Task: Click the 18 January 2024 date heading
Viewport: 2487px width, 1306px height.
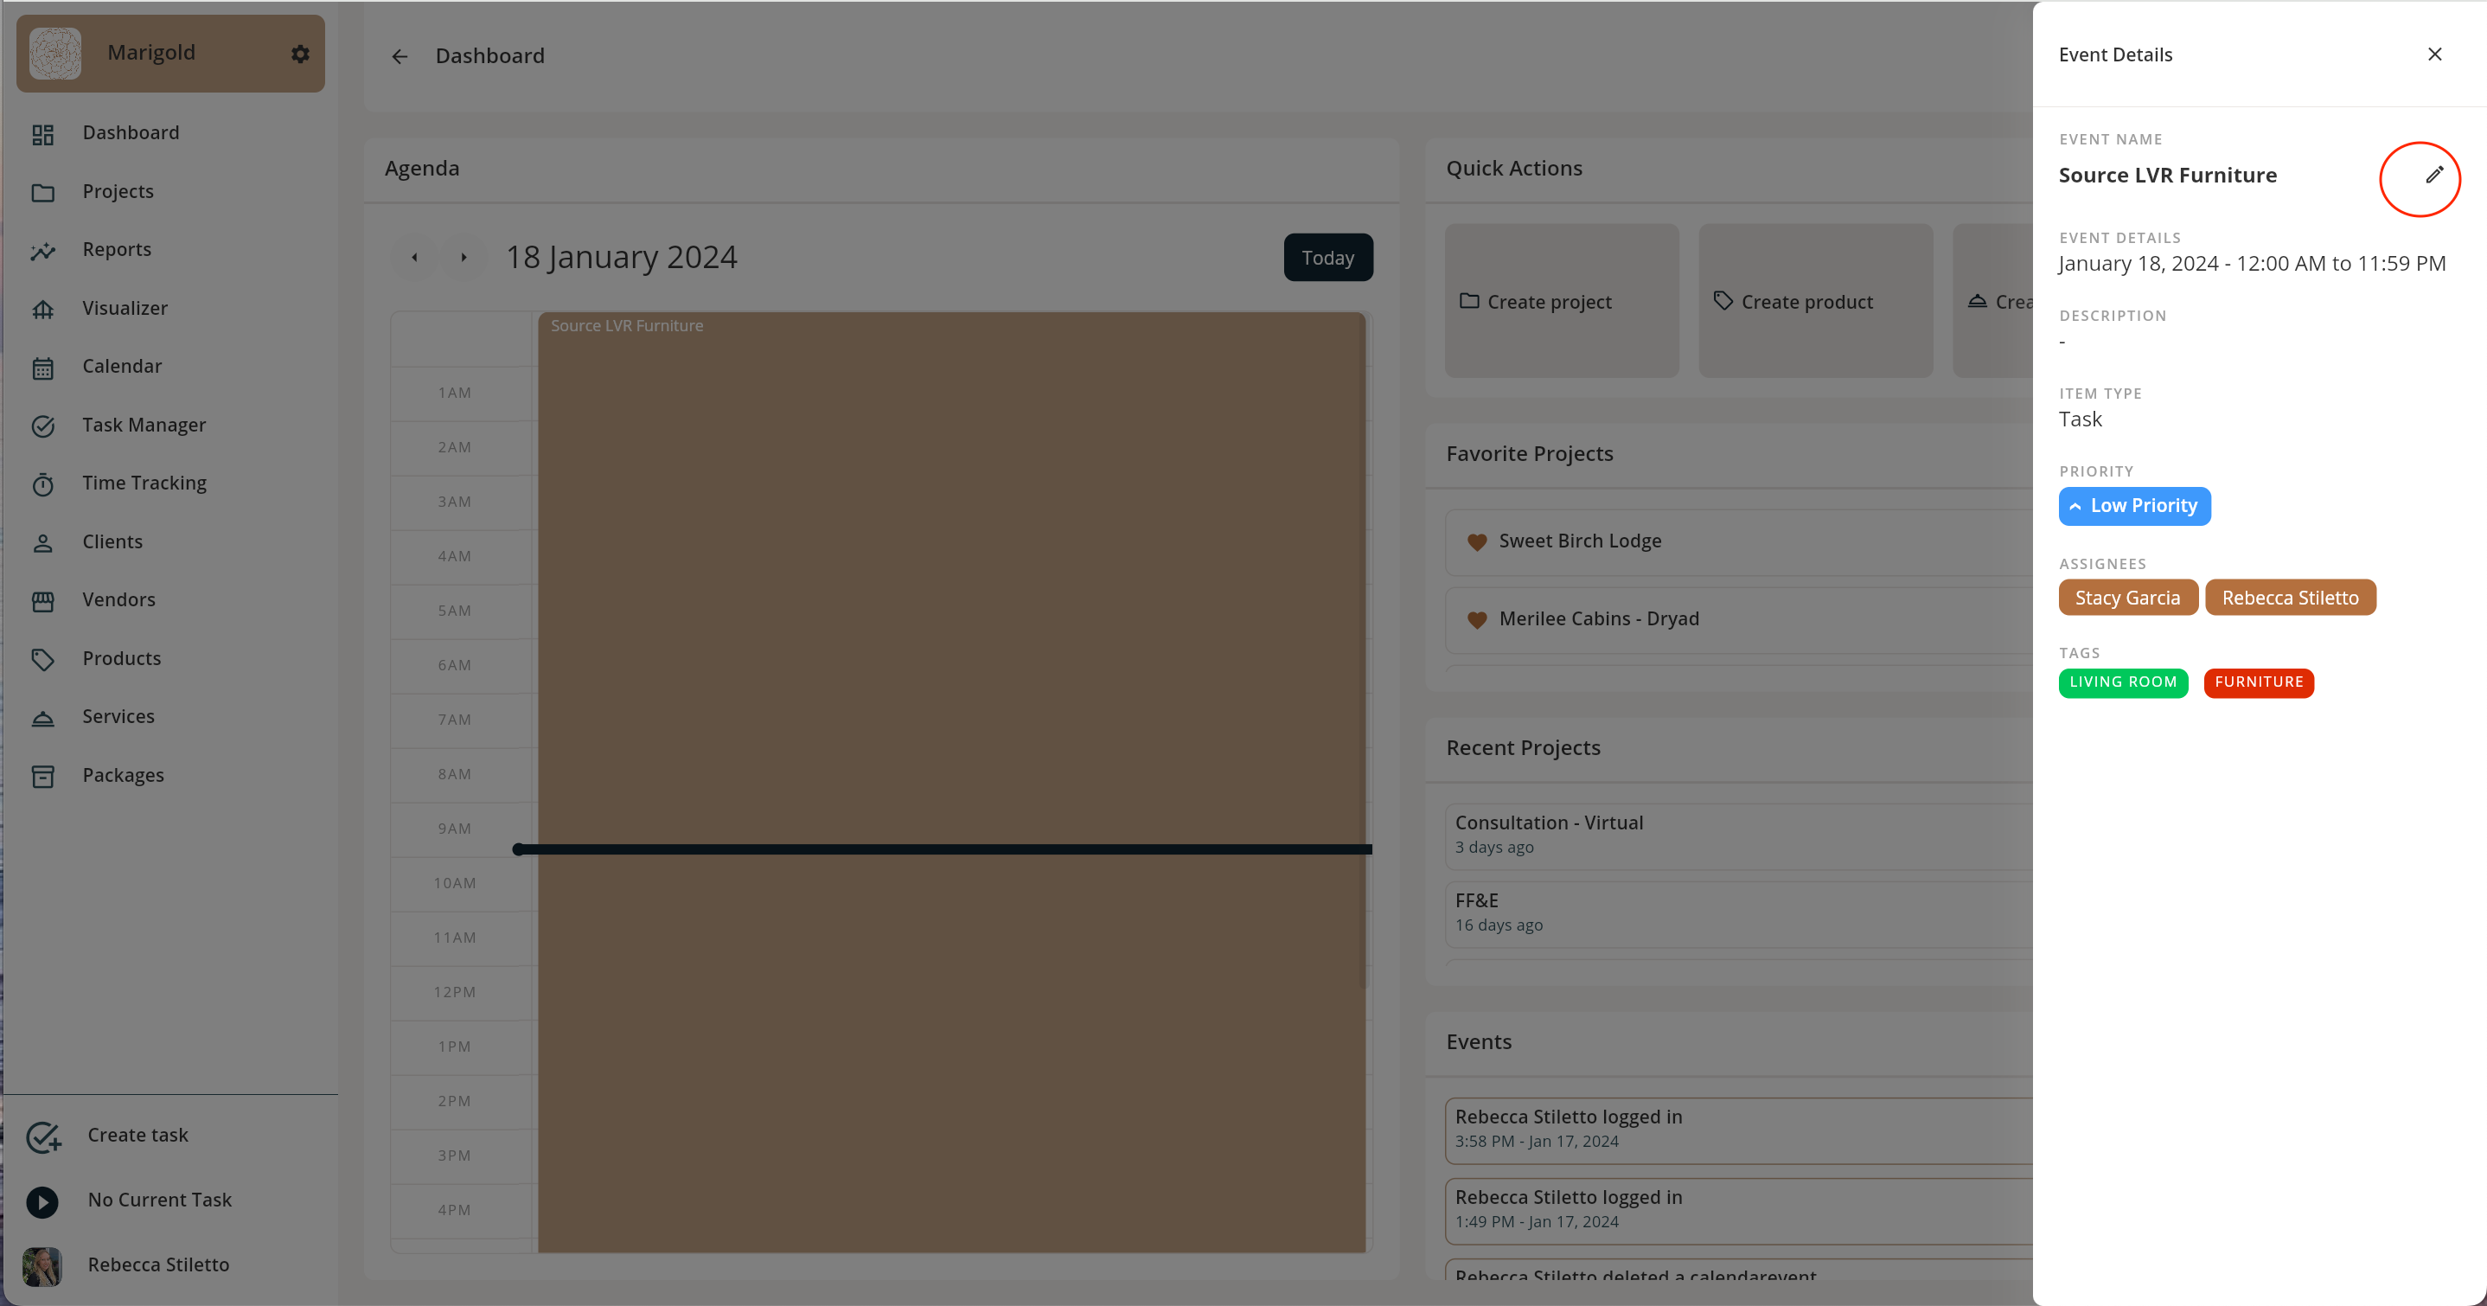Action: click(621, 258)
